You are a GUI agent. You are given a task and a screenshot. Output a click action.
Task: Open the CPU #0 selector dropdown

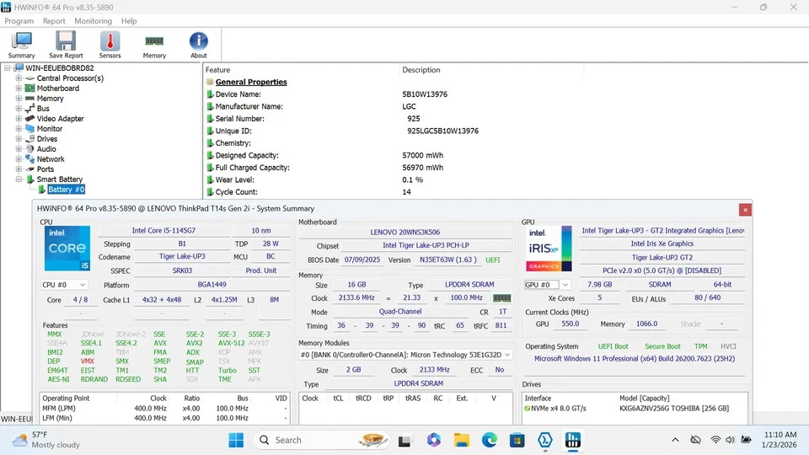[x=64, y=285]
